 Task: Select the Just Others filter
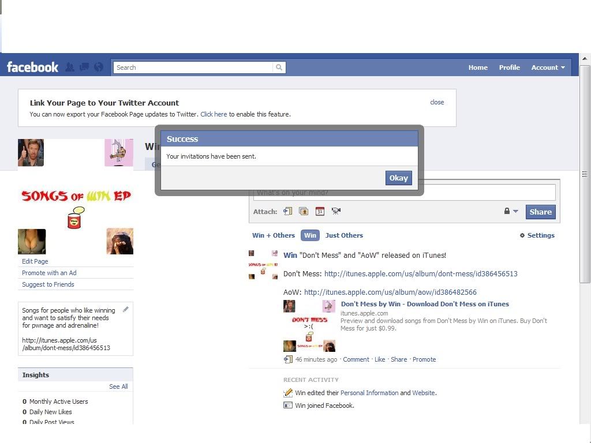click(x=344, y=235)
